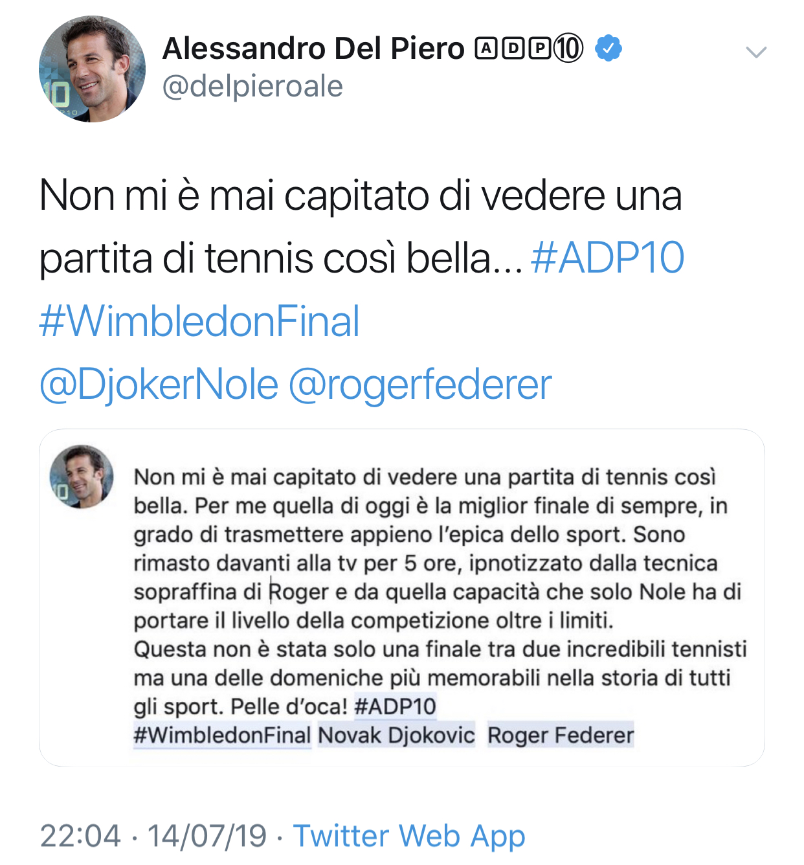The height and width of the screenshot is (865, 804).
Task: Click Alessandro Del Piero's large profile photo
Action: tap(92, 69)
